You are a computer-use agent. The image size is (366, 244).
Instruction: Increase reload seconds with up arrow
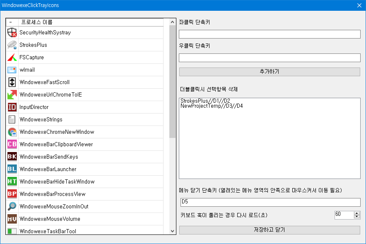pos(356,213)
